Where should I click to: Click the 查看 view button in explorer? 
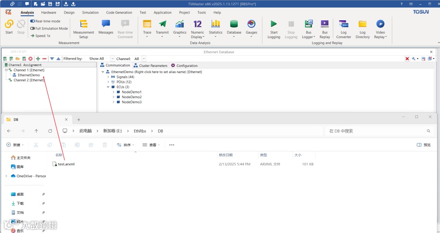151,145
